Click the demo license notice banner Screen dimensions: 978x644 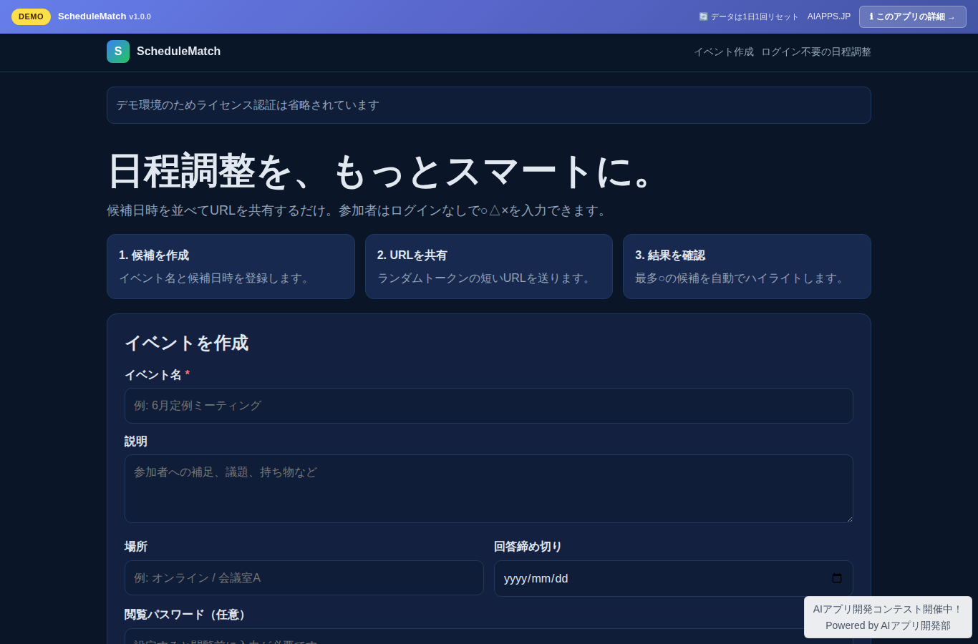coord(489,105)
